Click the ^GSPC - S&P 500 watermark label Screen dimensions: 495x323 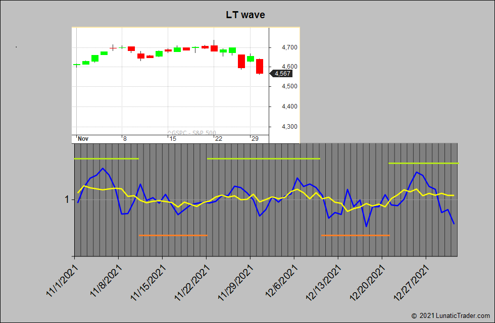[192, 133]
